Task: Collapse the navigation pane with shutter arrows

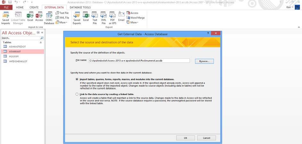Action: point(42,33)
